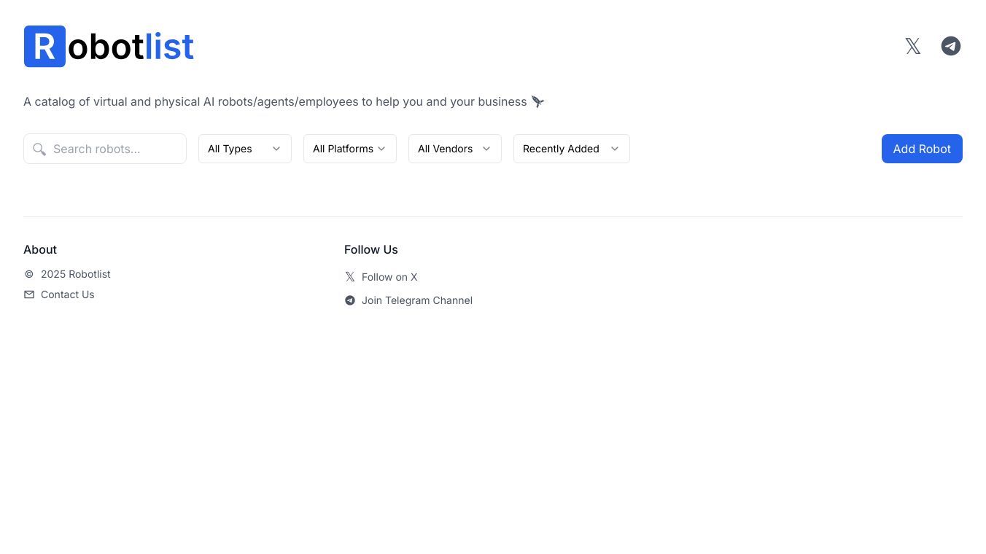The height and width of the screenshot is (554, 986).
Task: Click the Robotlist wordmark text
Action: 131,47
